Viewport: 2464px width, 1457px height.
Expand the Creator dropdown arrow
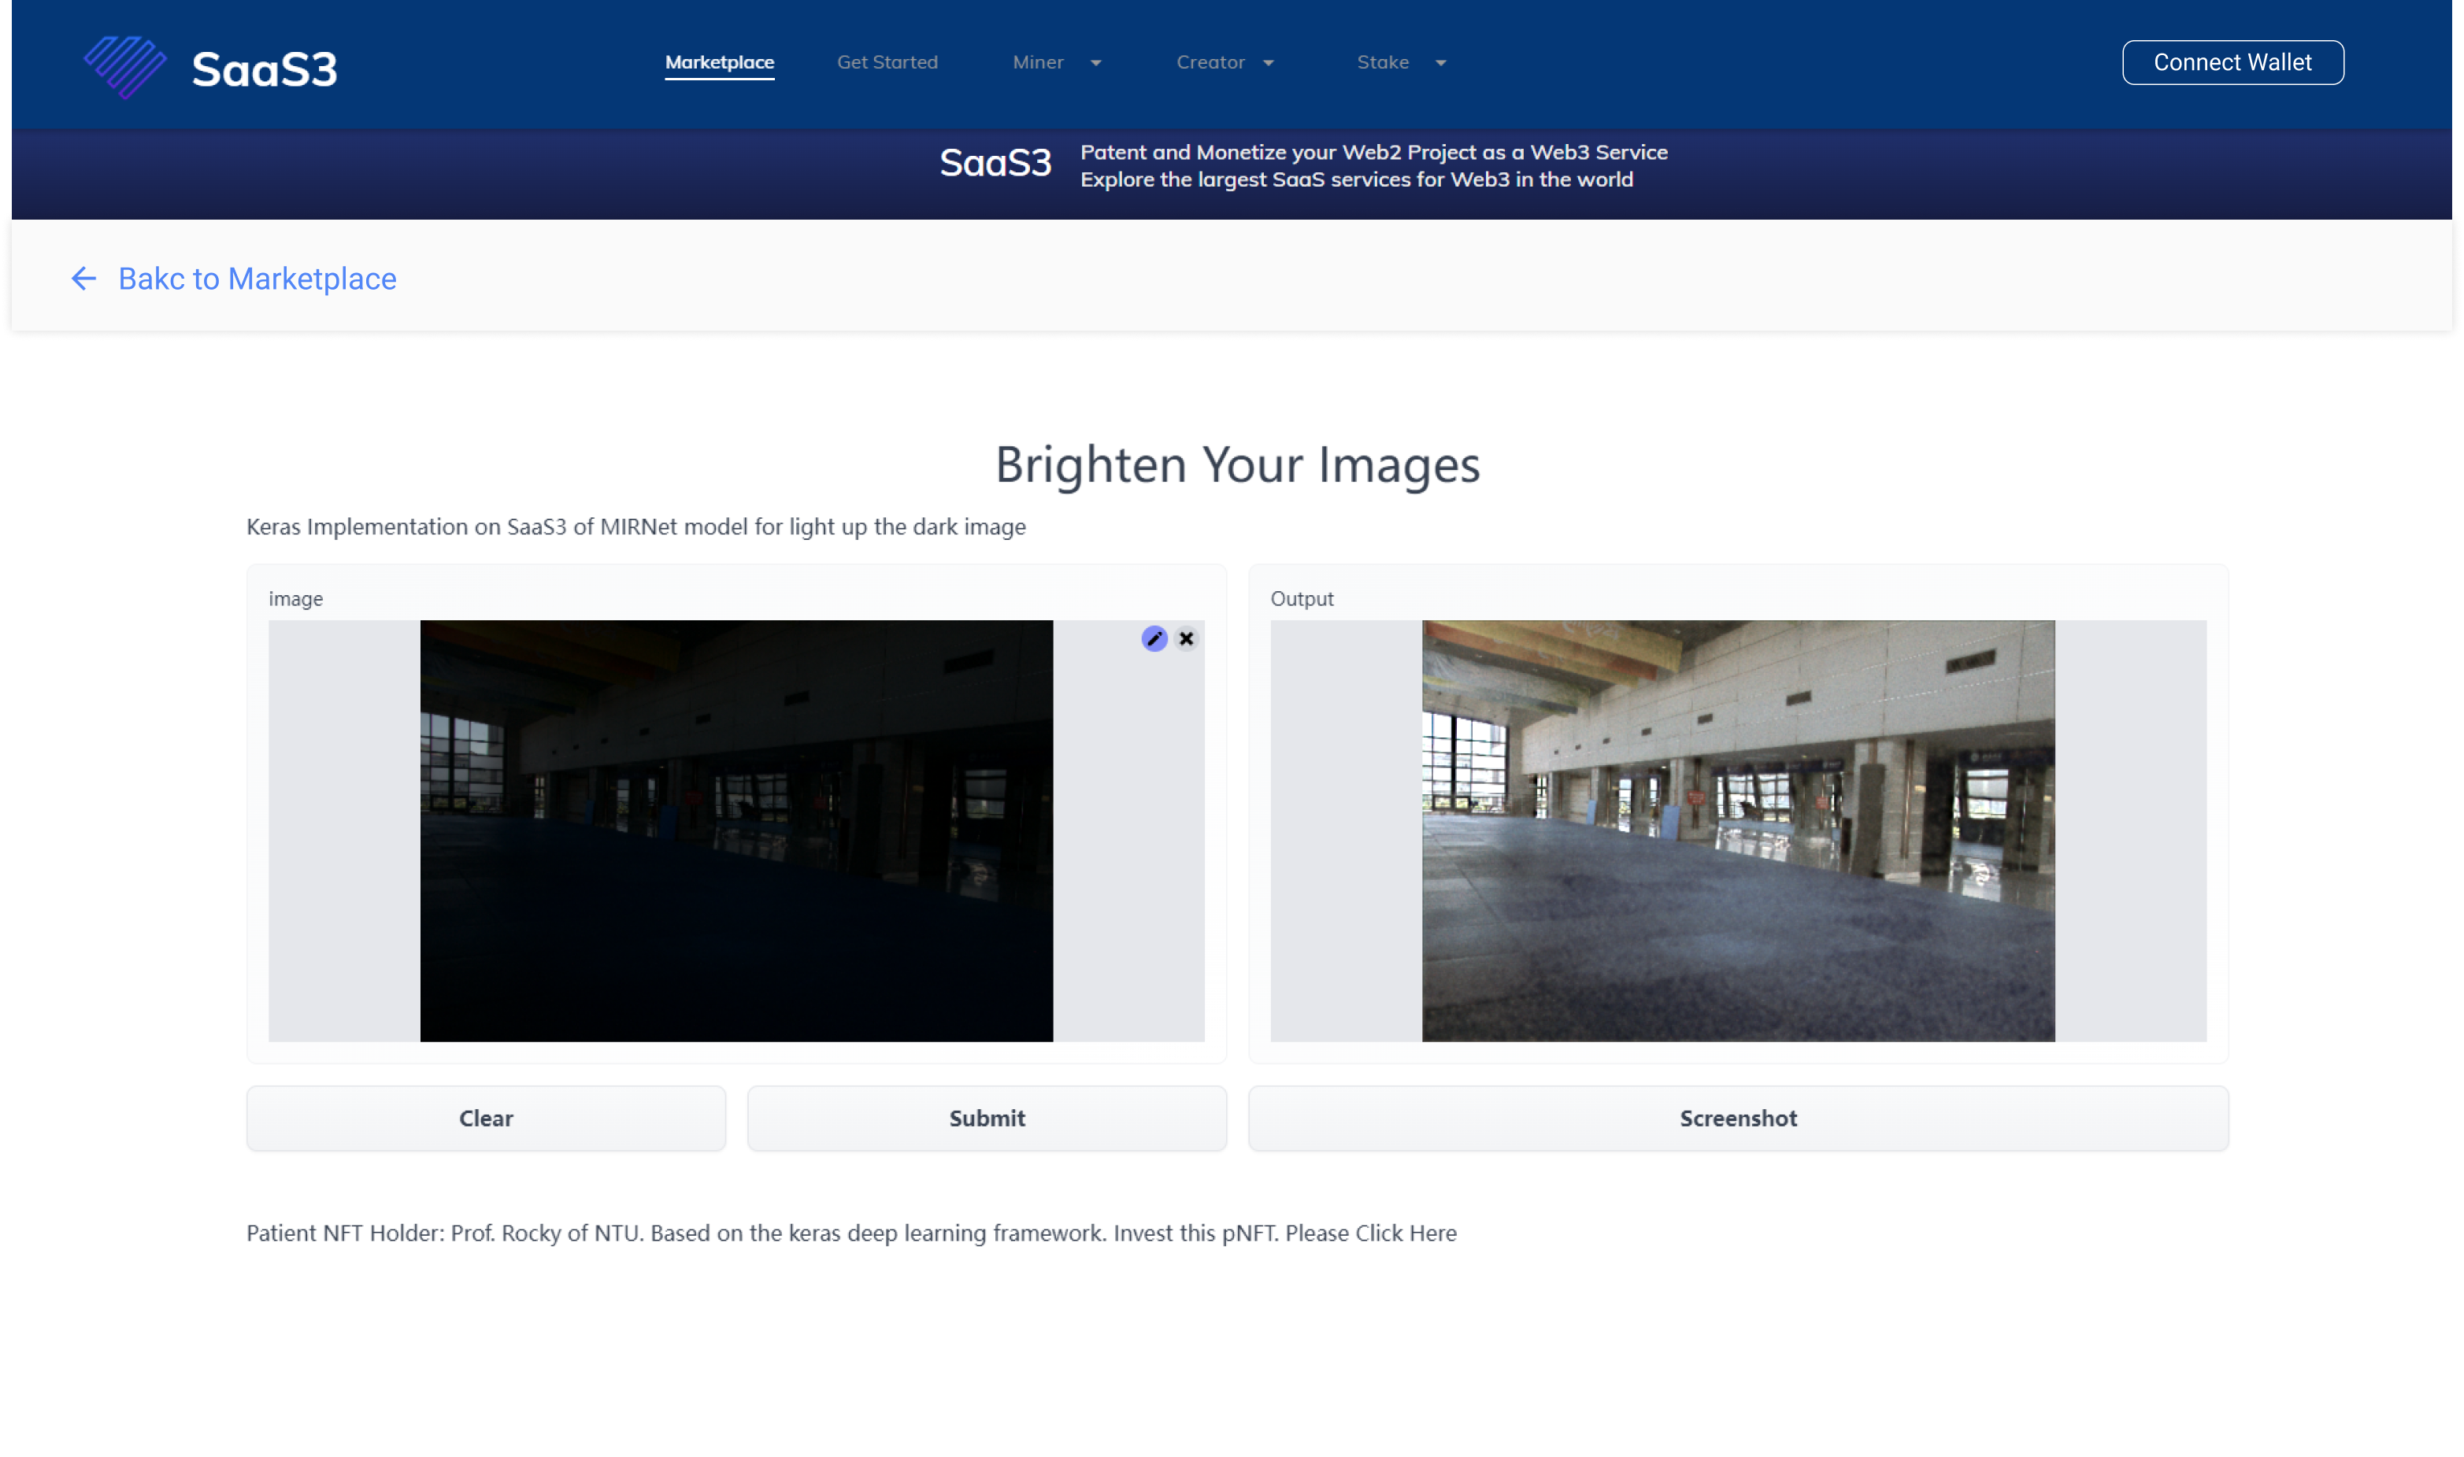[1268, 63]
